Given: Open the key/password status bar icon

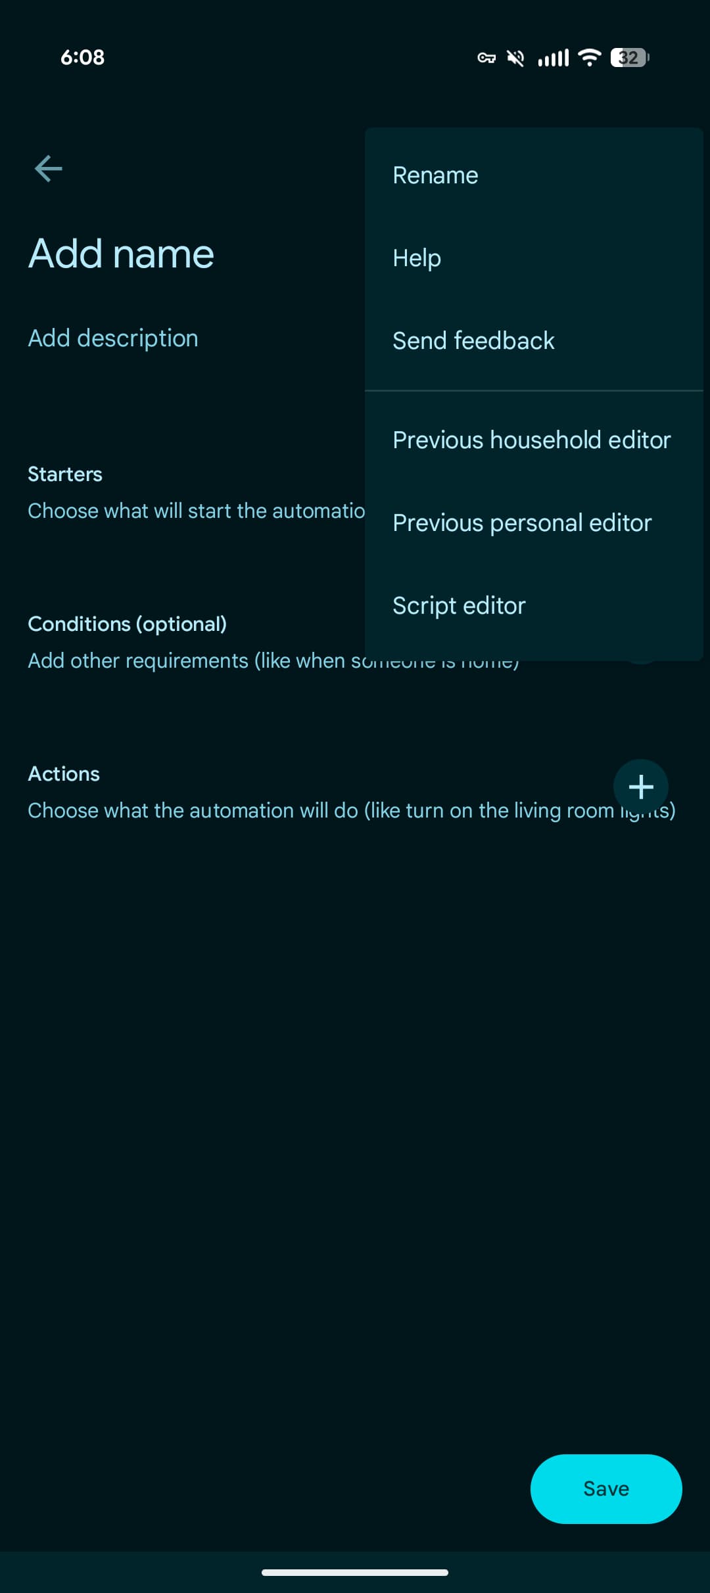Looking at the screenshot, I should pos(487,58).
